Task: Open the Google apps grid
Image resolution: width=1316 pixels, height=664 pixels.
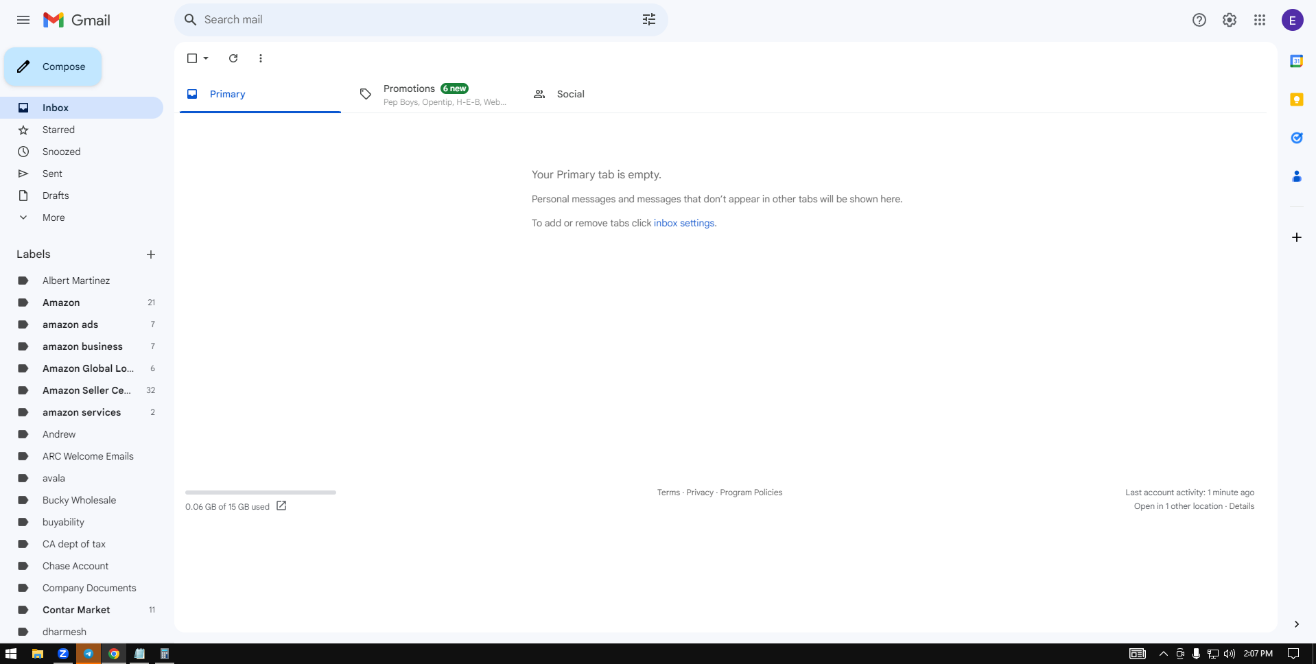Action: coord(1260,20)
